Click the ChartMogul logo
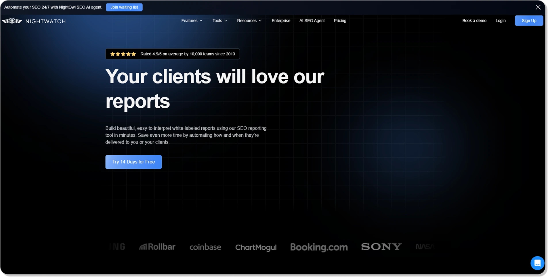The image size is (548, 277). pyautogui.click(x=255, y=247)
